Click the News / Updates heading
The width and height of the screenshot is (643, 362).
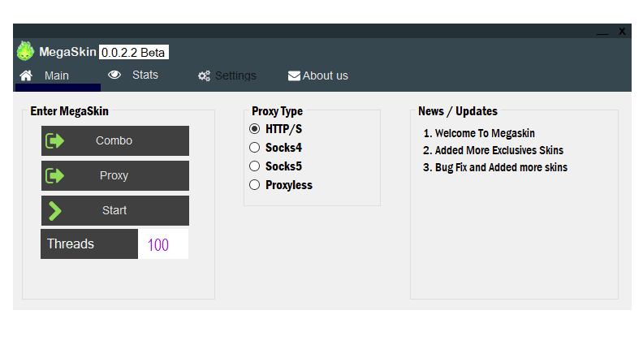pos(458,111)
